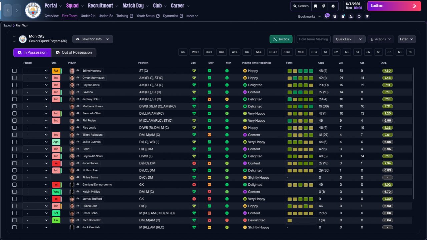Open the world globe icon
The height and width of the screenshot is (240, 427).
324,6
